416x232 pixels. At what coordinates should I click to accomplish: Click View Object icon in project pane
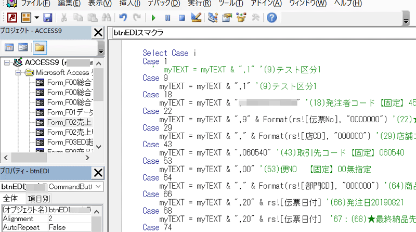click(23, 48)
